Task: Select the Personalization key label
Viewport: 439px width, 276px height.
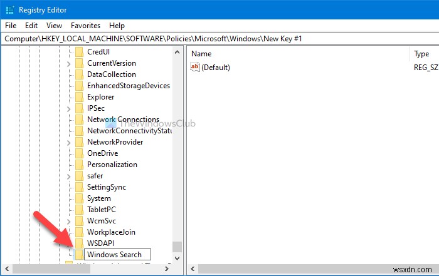Action: point(112,165)
